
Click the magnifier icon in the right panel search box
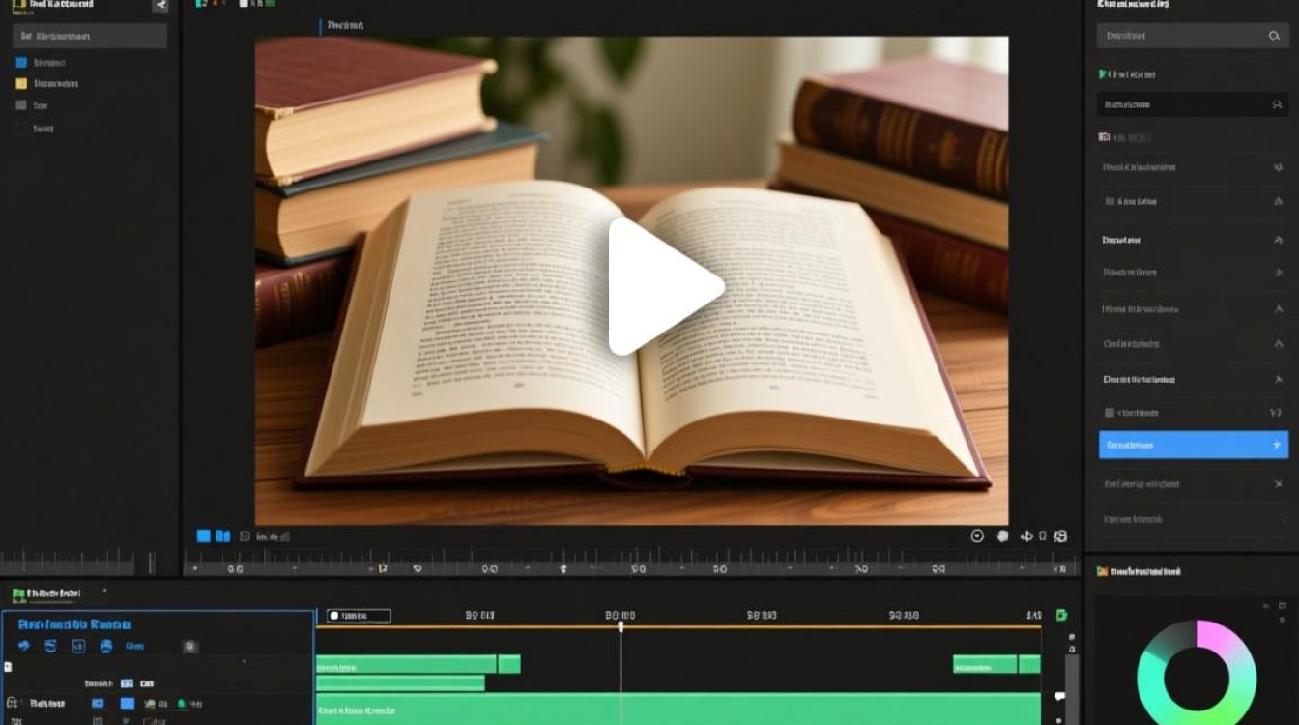pos(1274,36)
